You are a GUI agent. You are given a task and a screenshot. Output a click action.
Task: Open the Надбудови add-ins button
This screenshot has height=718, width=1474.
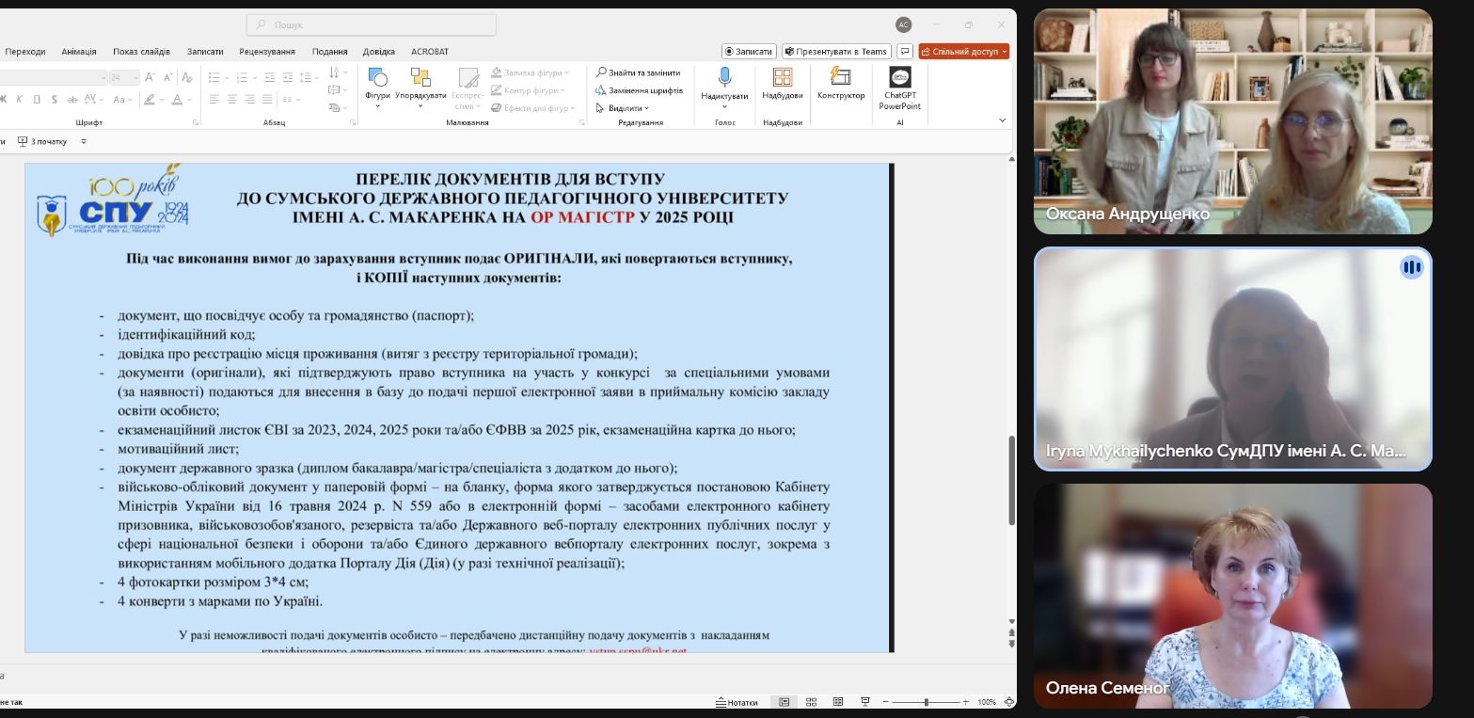click(x=783, y=84)
